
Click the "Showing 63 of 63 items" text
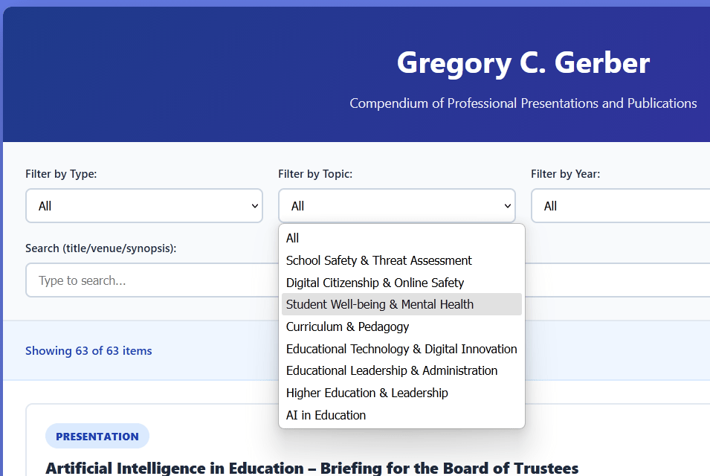click(x=88, y=350)
